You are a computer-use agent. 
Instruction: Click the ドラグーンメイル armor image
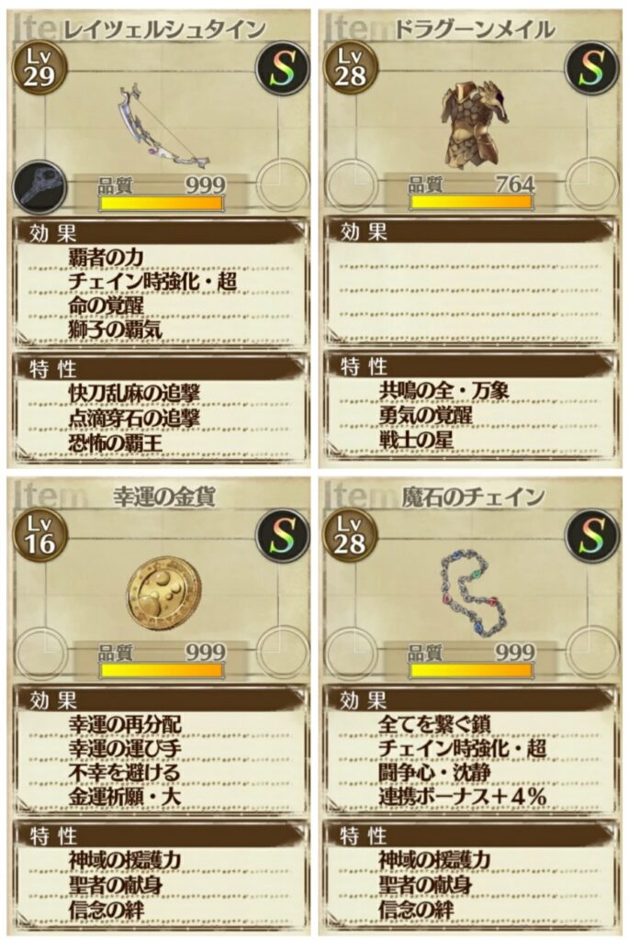[475, 125]
